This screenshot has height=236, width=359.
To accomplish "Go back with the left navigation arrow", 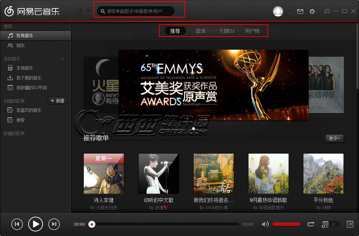I will pos(80,11).
